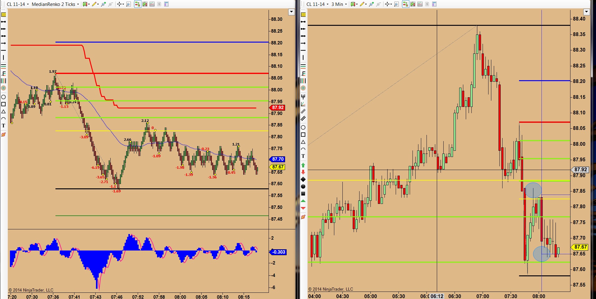Viewport: 596px width, 299px height.
Task: Toggle Chart Trader on the MedianRenko chart
Action: pos(137,4)
